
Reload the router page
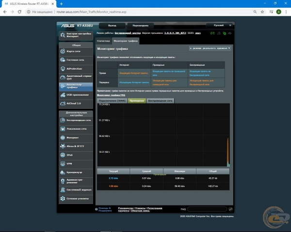[x=19, y=12]
